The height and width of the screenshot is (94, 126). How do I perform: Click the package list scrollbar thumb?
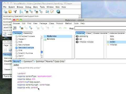click(42, 52)
